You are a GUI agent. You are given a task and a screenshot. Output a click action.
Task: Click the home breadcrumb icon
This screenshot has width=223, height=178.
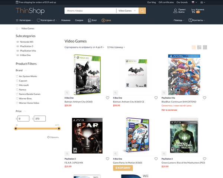pyautogui.click(x=17, y=29)
